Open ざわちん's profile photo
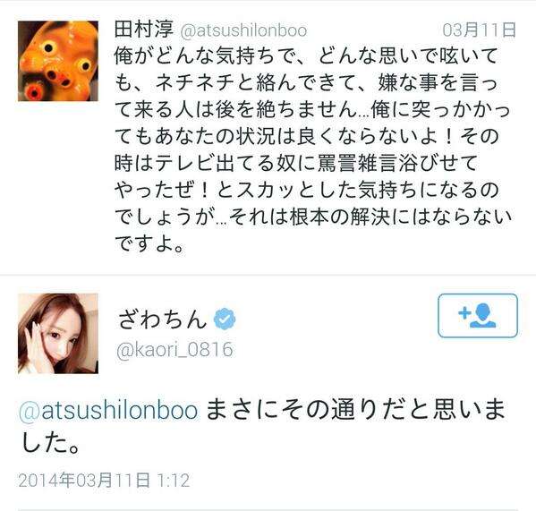Image resolution: width=536 pixels, height=511 pixels. (58, 334)
